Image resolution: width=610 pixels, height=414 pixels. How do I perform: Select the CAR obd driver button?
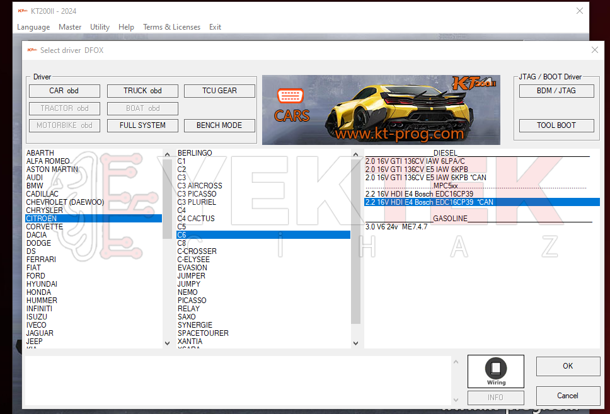point(64,91)
